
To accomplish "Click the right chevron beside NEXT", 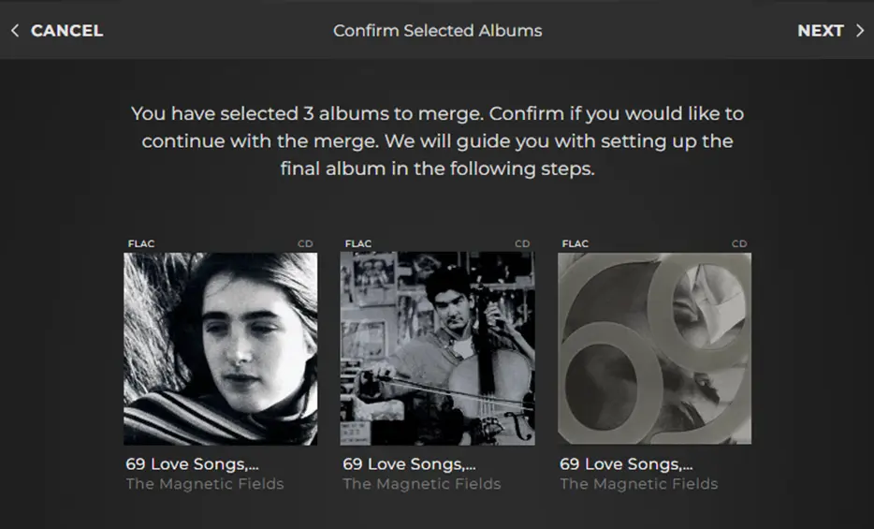I will click(x=859, y=31).
